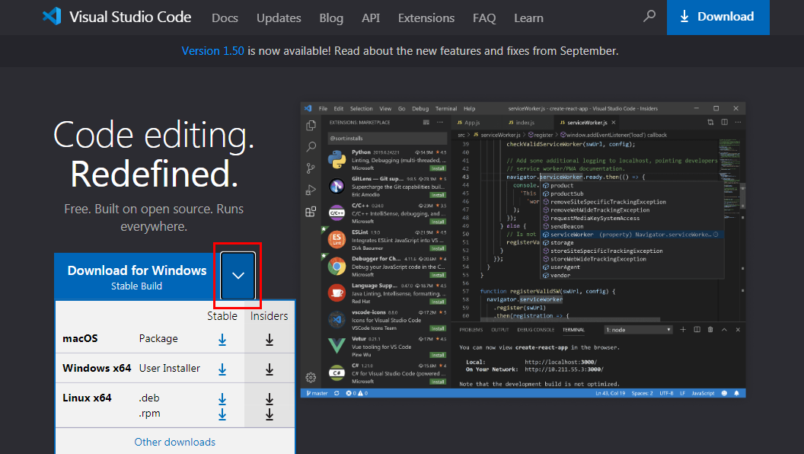Click the notifications bell in status bar
The height and width of the screenshot is (454, 804).
click(x=737, y=393)
